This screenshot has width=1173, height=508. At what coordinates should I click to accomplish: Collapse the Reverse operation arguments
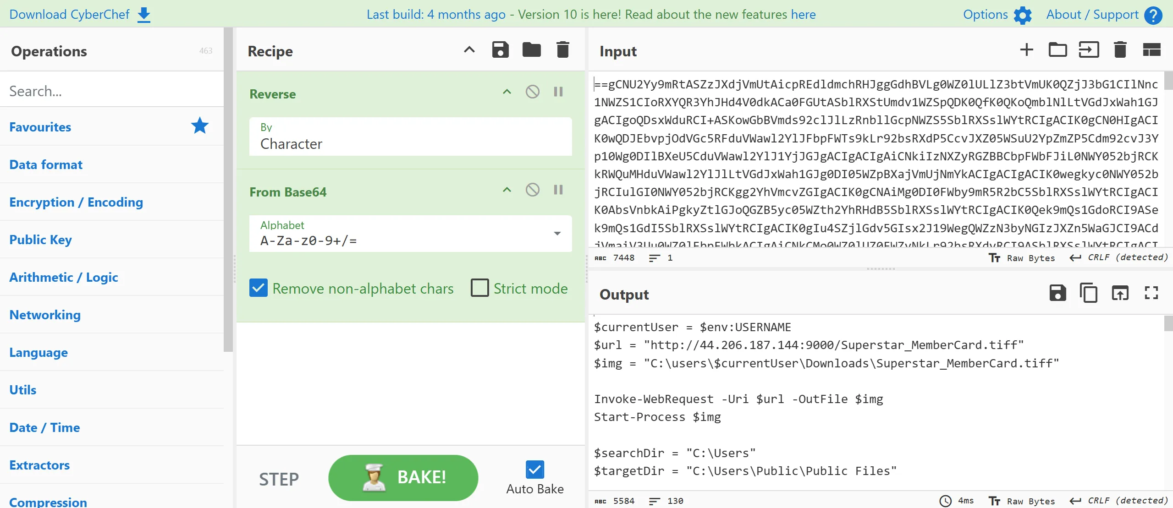click(507, 92)
